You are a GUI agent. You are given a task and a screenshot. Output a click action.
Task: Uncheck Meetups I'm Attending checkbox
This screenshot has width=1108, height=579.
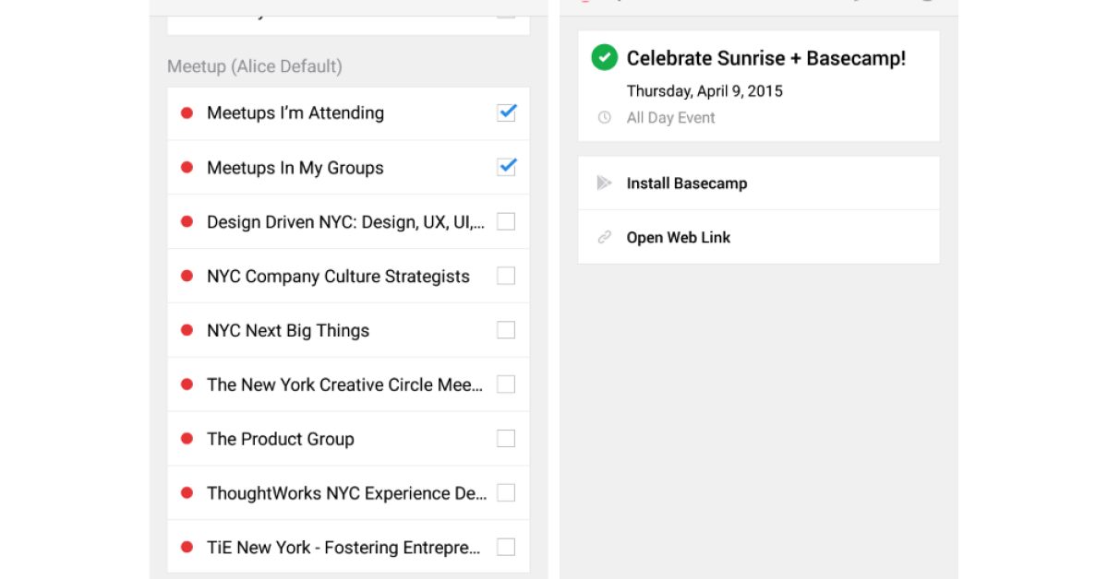coord(506,112)
